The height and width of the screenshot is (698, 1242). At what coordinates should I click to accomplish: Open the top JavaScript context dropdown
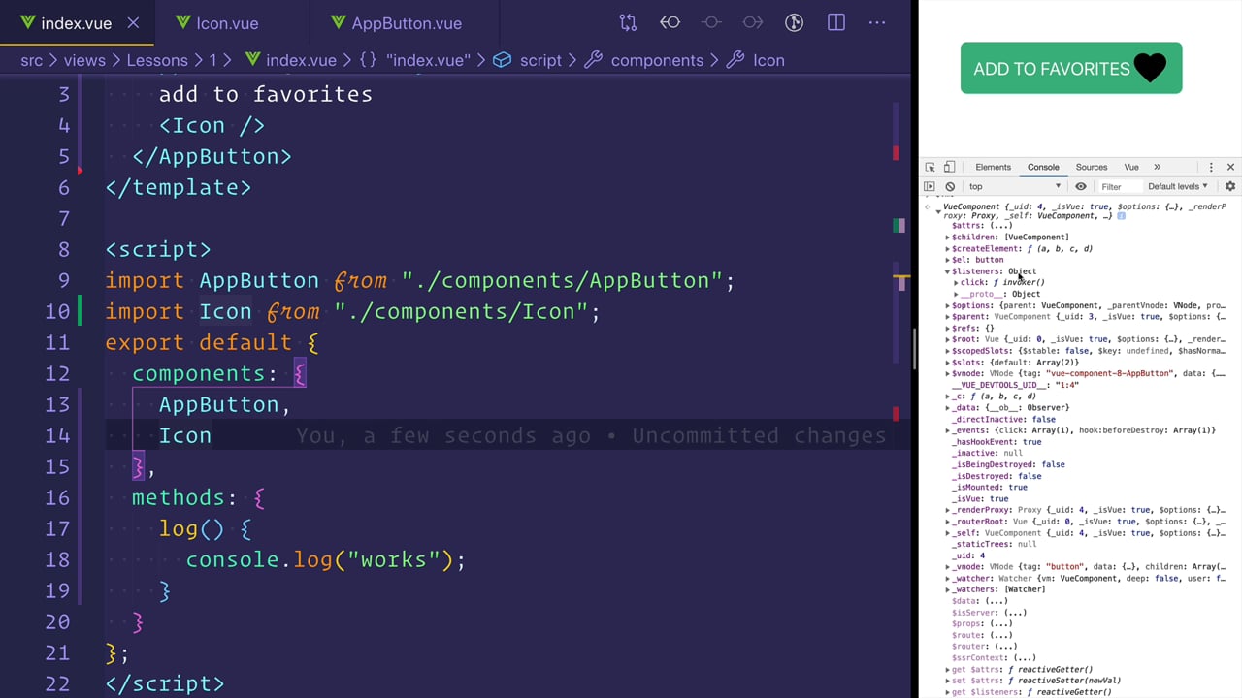tap(1015, 186)
